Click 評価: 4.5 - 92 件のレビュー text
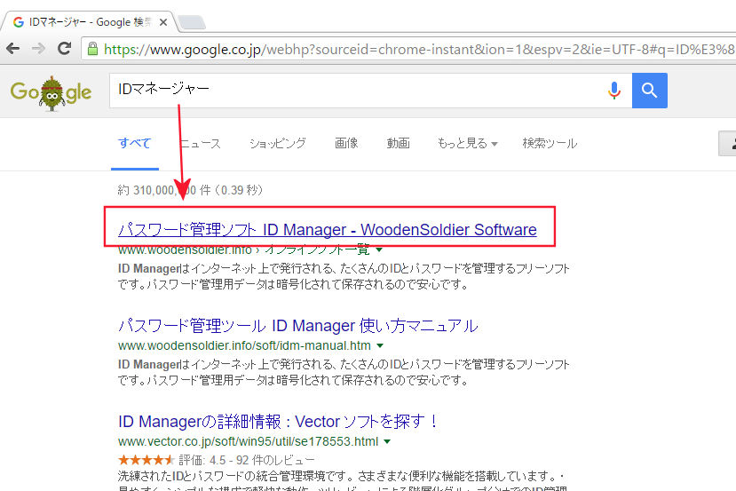The width and height of the screenshot is (736, 491). pyautogui.click(x=247, y=460)
